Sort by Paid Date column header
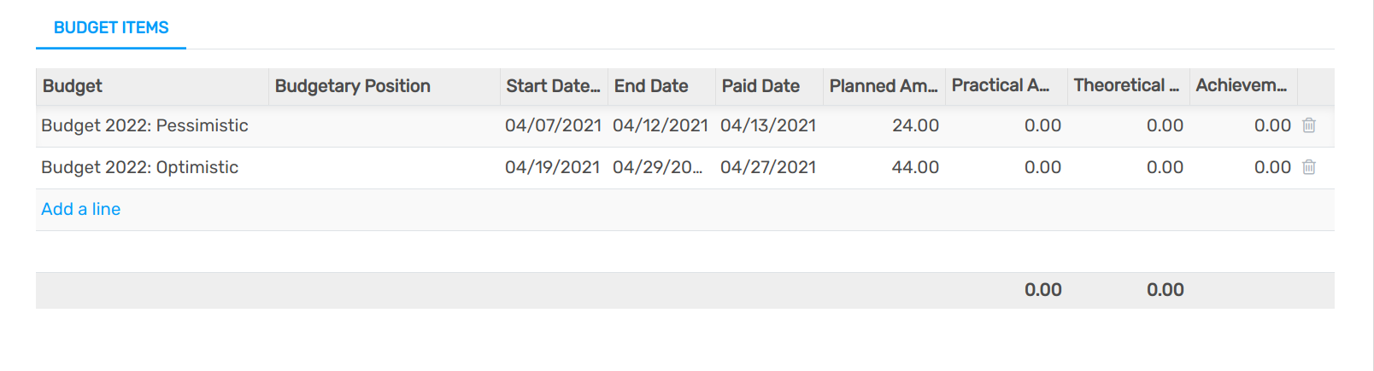Screen dimensions: 1374x371 760,86
